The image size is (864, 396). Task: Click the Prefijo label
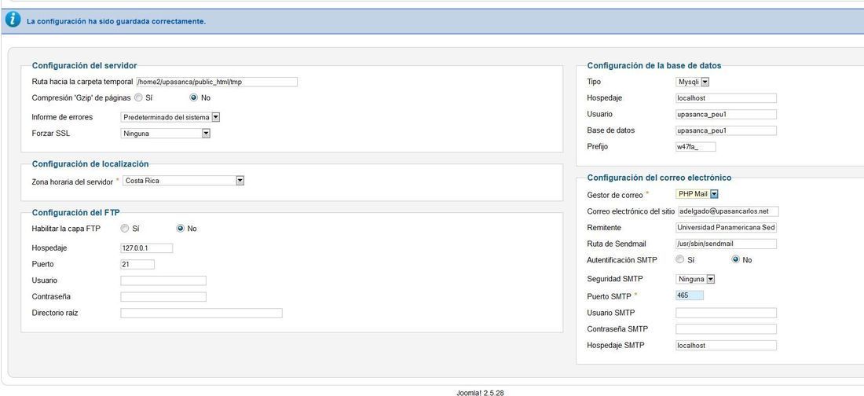point(598,147)
